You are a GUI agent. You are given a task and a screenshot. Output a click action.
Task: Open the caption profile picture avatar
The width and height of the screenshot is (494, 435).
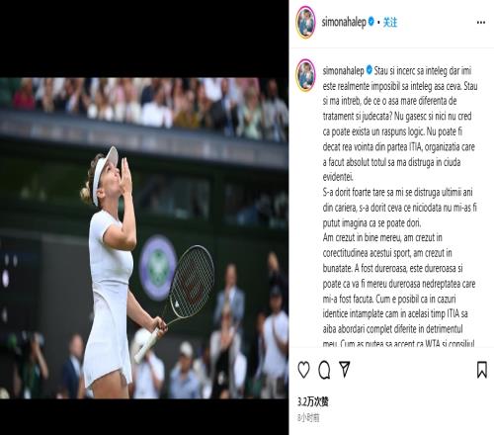pos(305,75)
